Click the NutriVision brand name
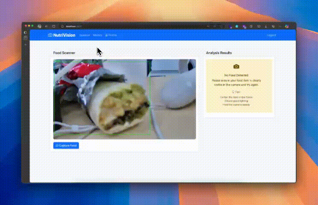 tap(64, 35)
